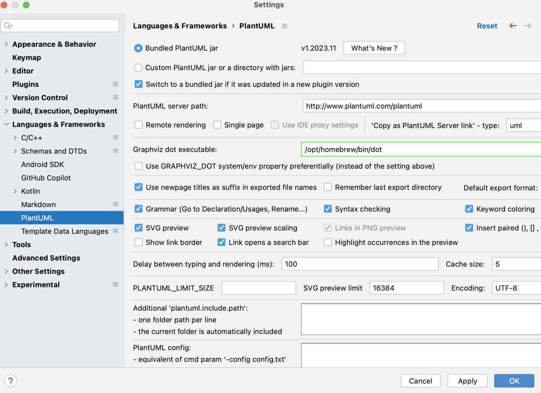Click the Additional plantuml.include.path text area
The image size is (541, 393).
(421, 319)
